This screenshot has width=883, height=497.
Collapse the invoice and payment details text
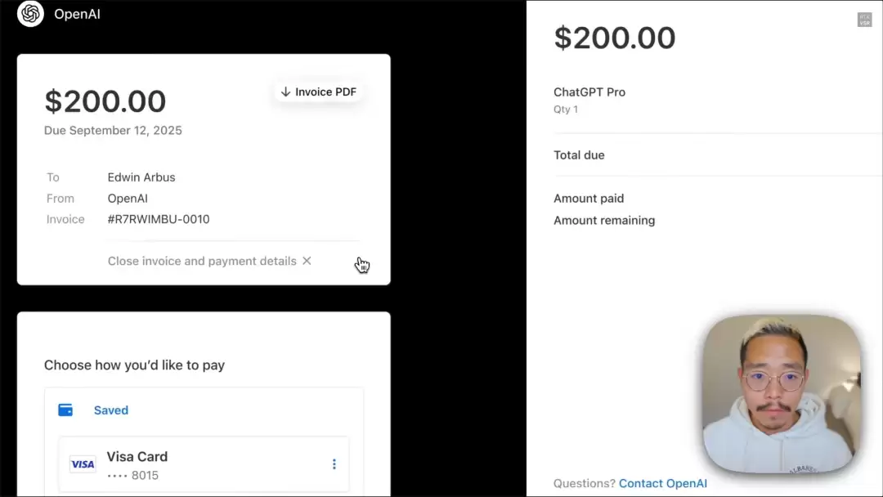coord(202,261)
